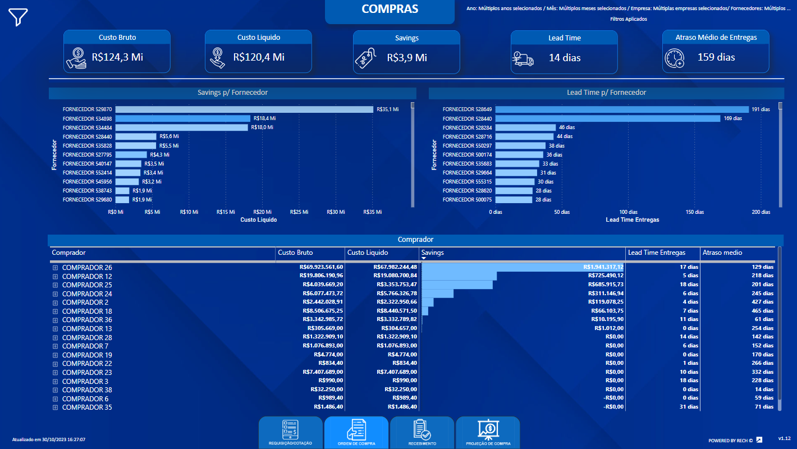Expand the COMPRADOR 7 row
Viewport: 797px width, 449px height.
[56, 346]
